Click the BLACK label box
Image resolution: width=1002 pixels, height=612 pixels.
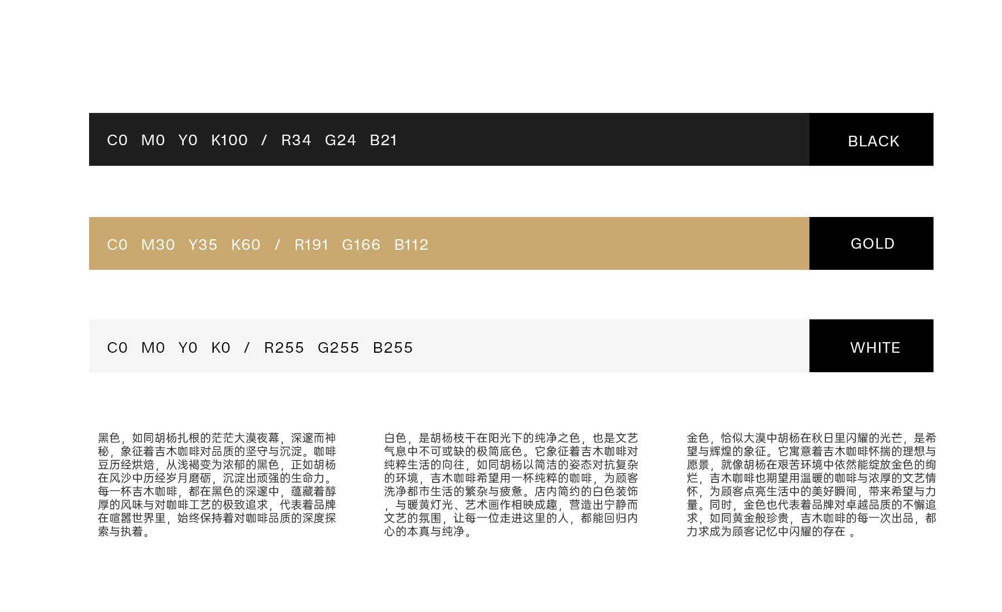click(871, 139)
